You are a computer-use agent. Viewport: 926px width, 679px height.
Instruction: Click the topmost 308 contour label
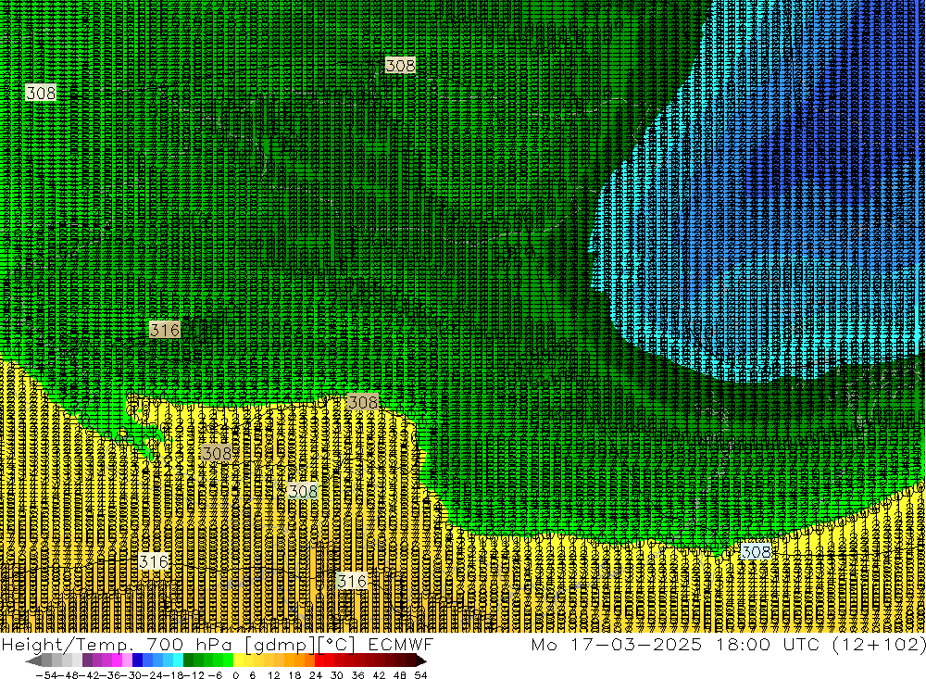400,65
